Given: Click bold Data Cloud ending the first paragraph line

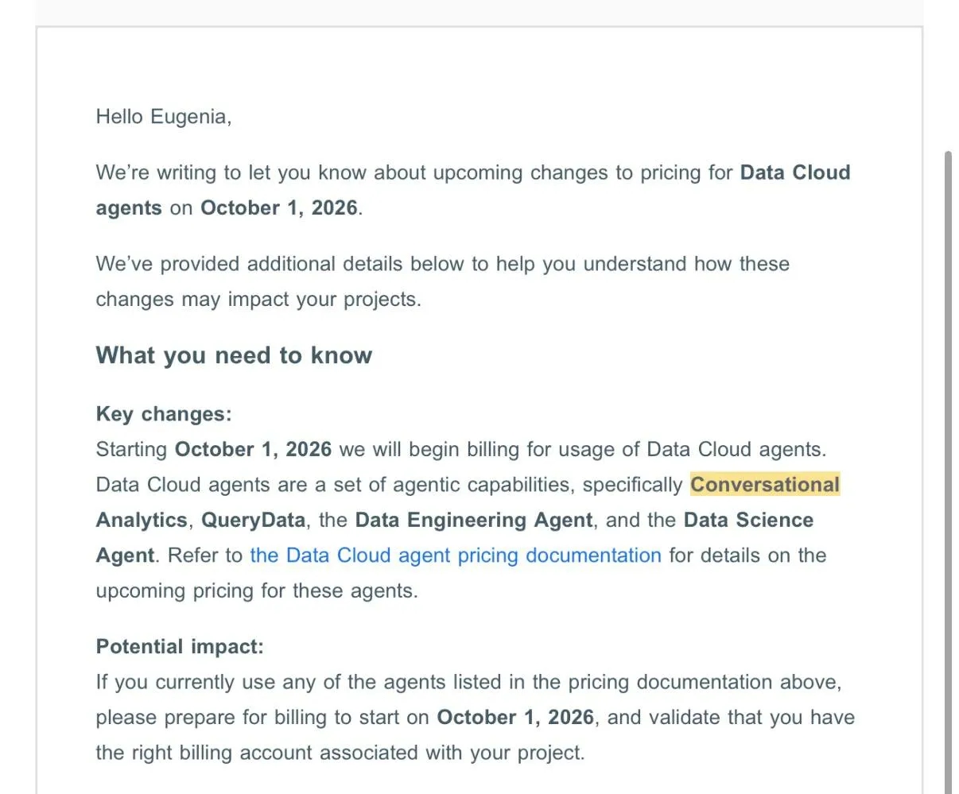Looking at the screenshot, I should [795, 172].
